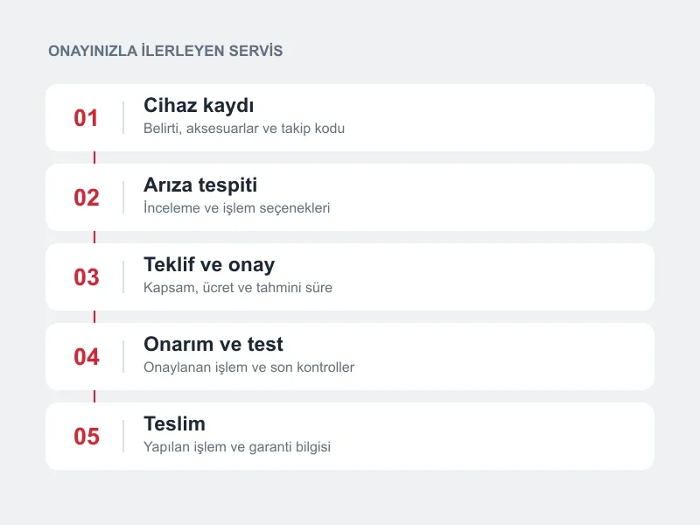Click the subtitle Belirti, aksesuarlar ve takip kodu
The width and height of the screenshot is (700, 525).
click(x=244, y=129)
